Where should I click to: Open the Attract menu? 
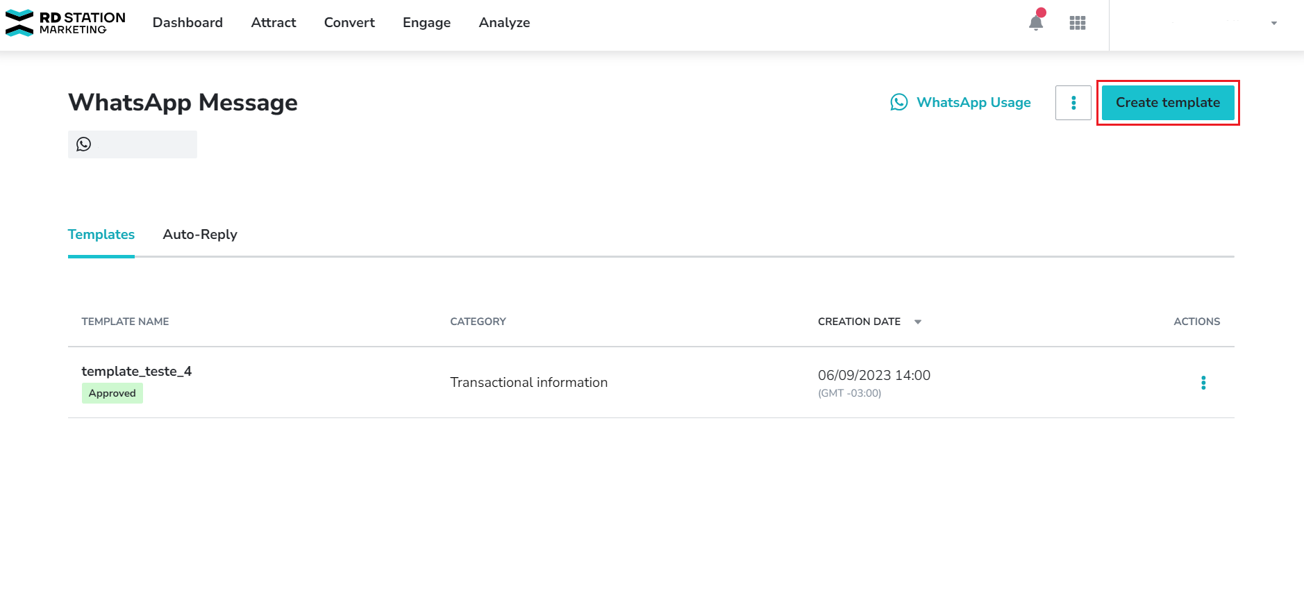(274, 23)
